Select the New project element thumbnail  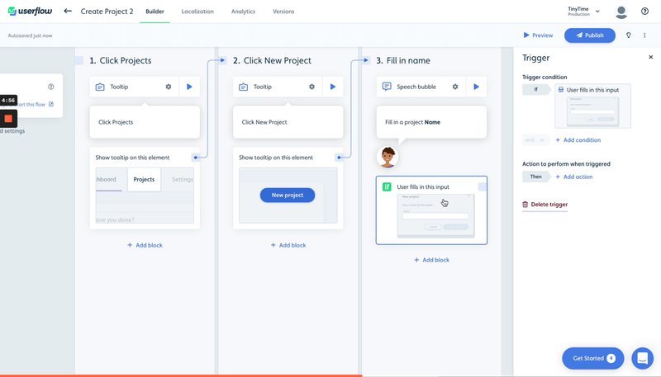(288, 196)
